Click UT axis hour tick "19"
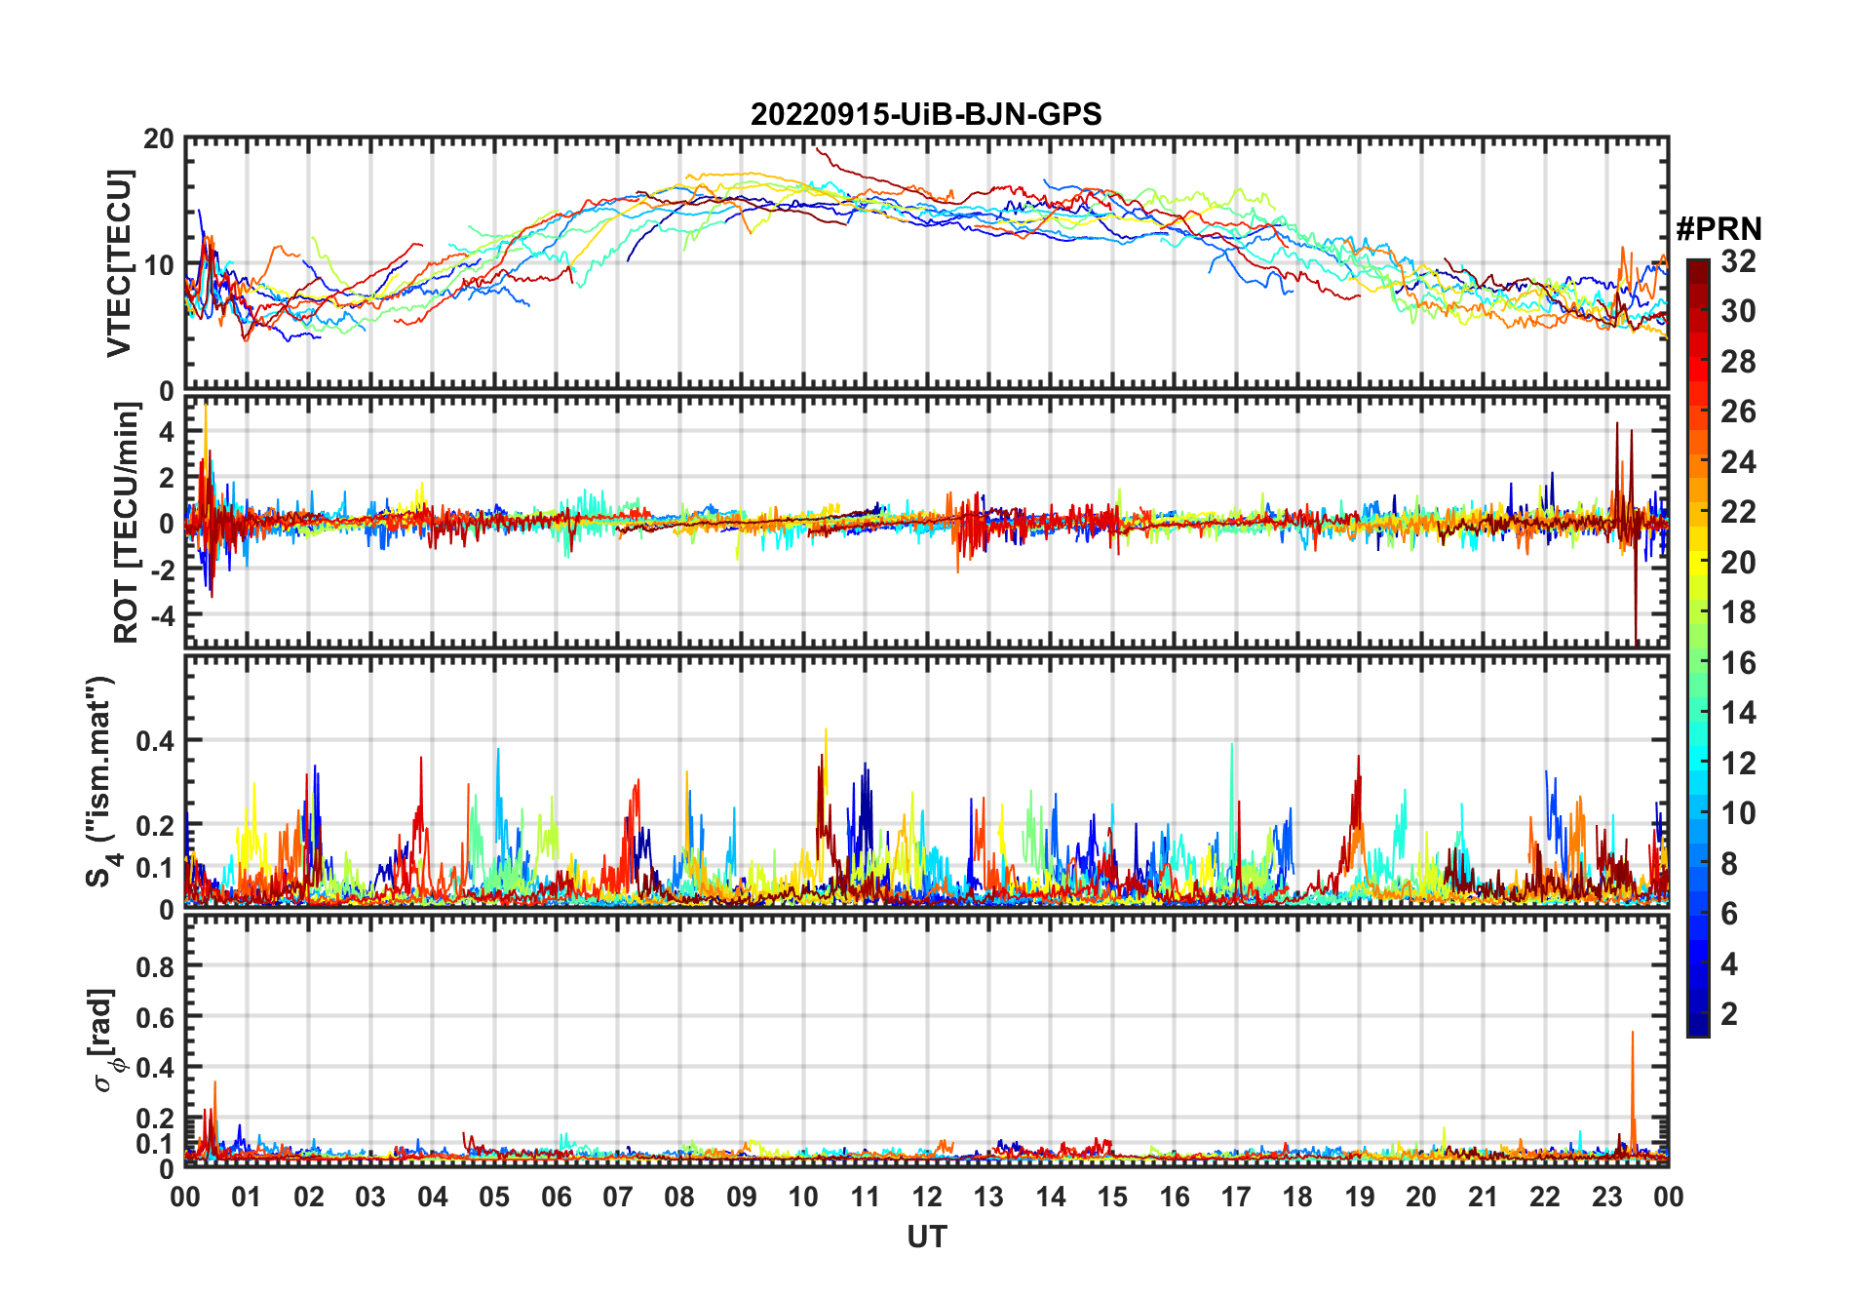The width and height of the screenshot is (1854, 1297). [x=1360, y=1197]
